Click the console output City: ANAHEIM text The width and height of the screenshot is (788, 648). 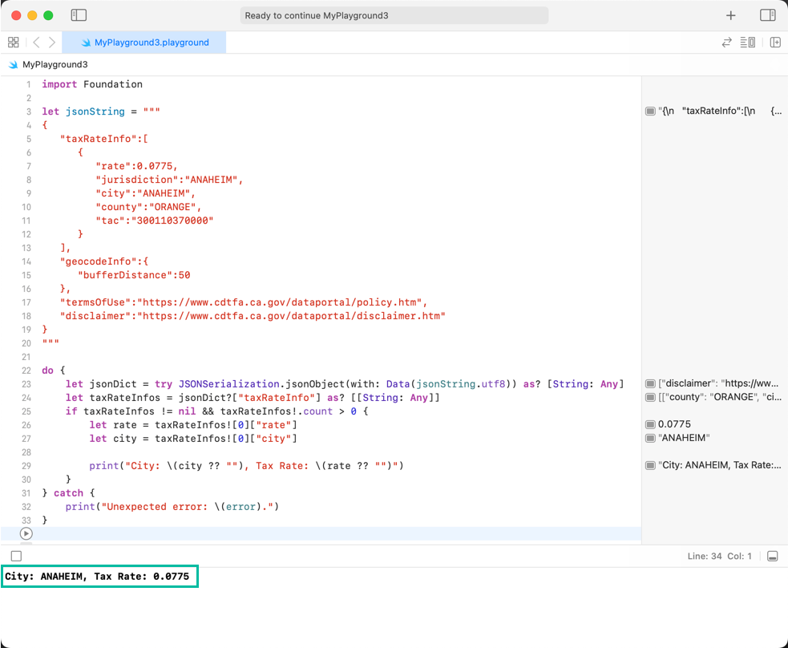[97, 576]
